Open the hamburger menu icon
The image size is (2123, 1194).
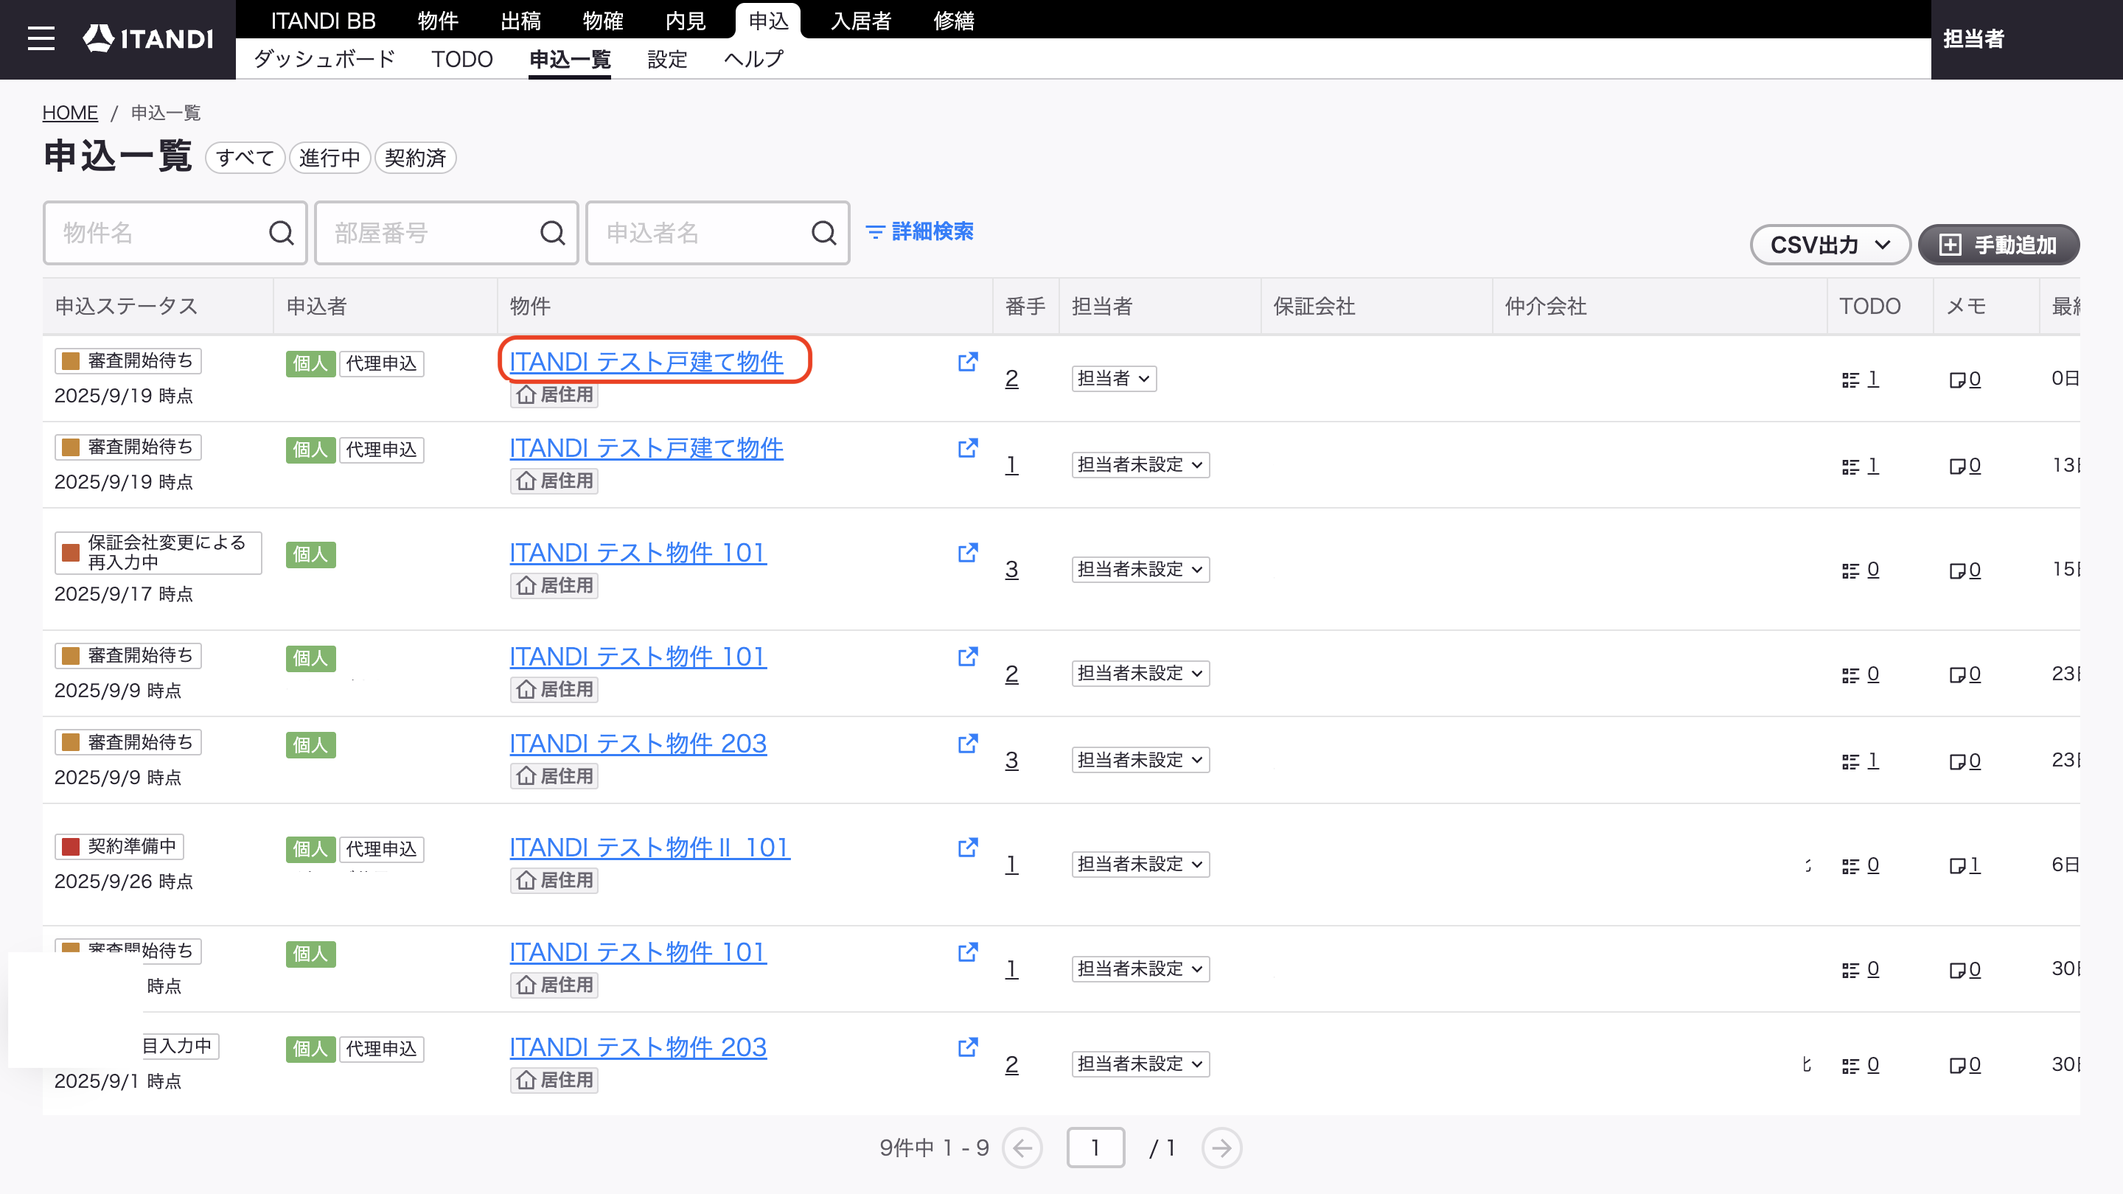click(x=41, y=39)
